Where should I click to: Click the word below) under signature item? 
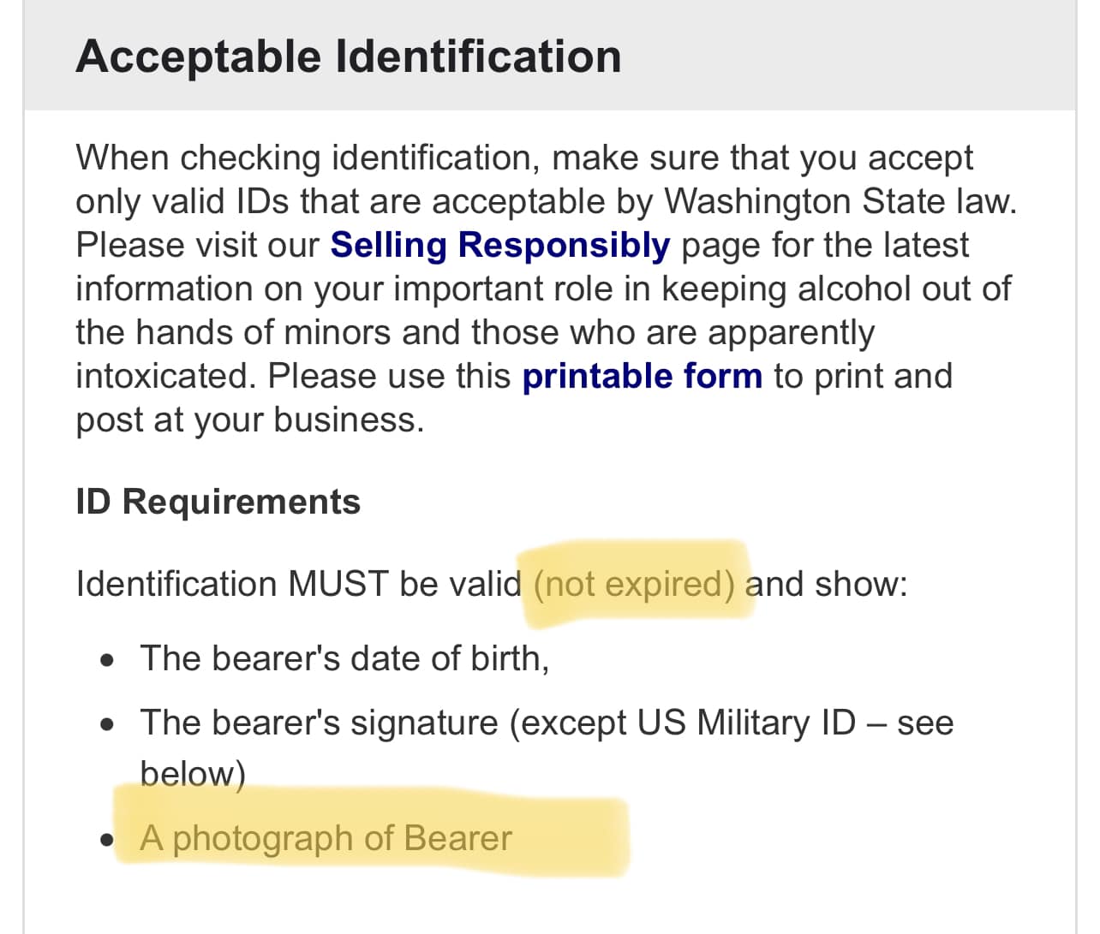point(193,773)
